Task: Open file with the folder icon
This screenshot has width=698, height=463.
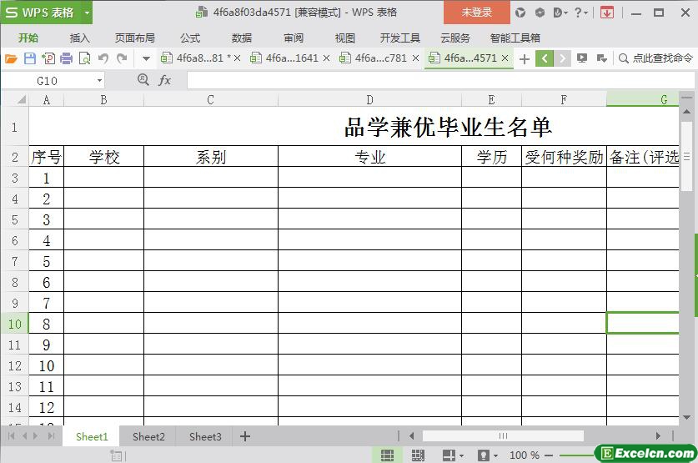Action: pyautogui.click(x=11, y=58)
